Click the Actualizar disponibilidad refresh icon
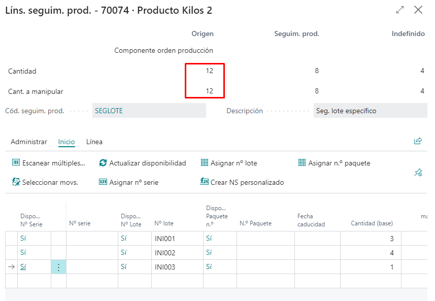Viewport: 435px width, 301px height. pos(103,163)
